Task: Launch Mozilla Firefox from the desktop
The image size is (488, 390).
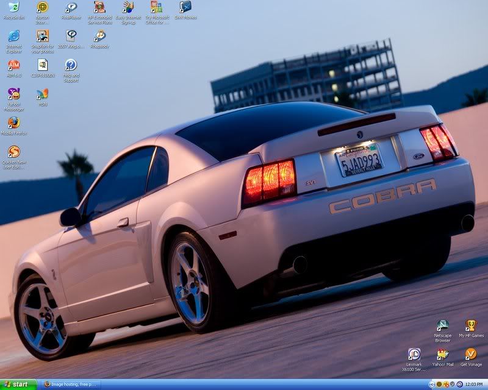Action: point(13,123)
